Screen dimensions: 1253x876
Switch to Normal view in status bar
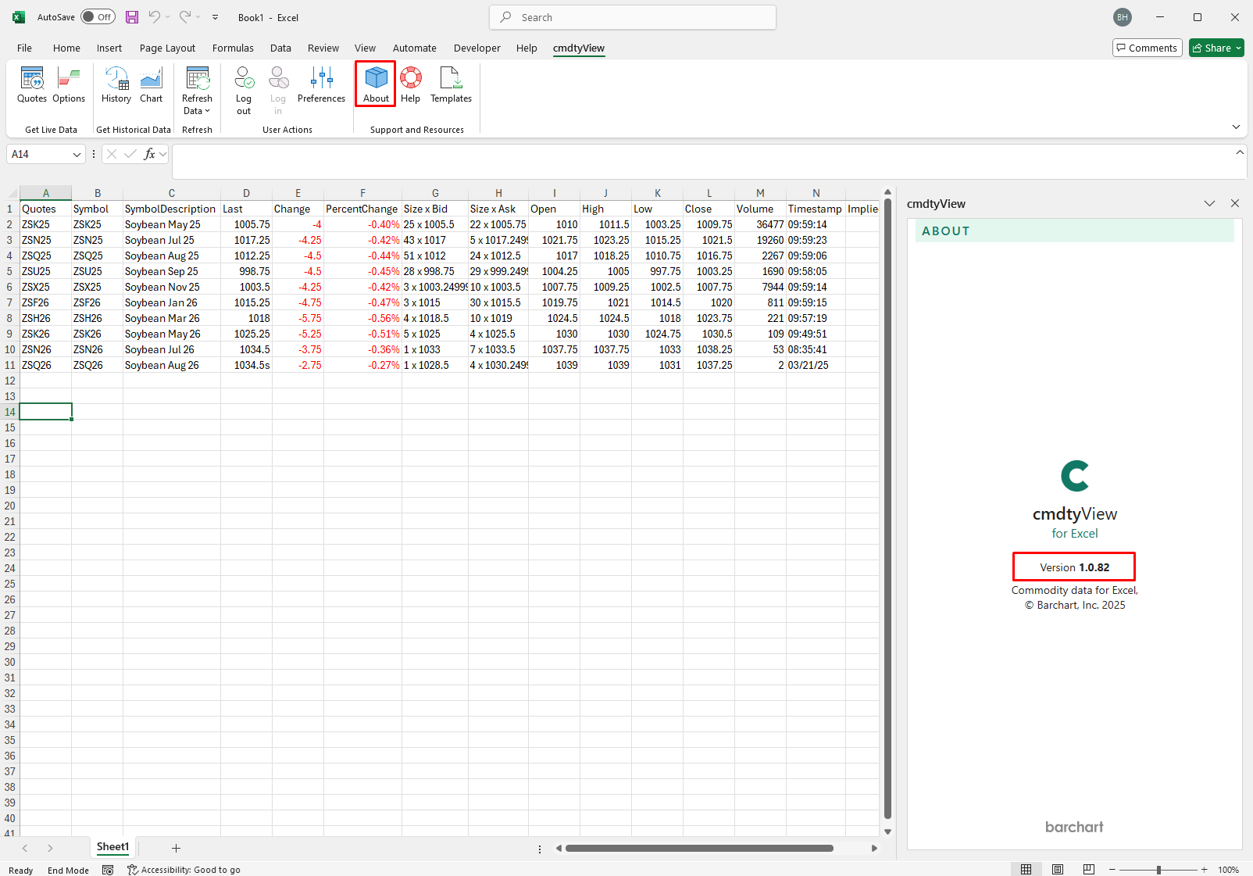tap(1026, 870)
